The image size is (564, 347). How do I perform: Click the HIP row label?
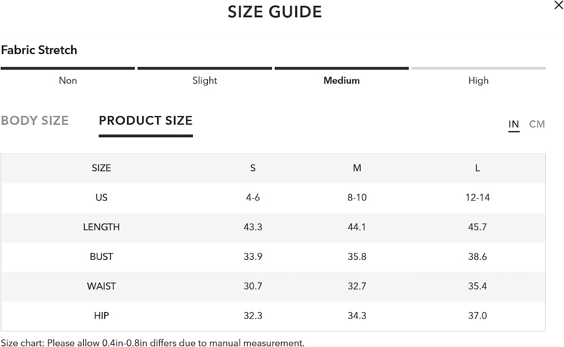[102, 316]
